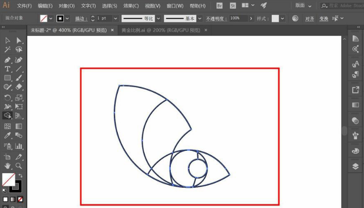Open the 编辑(E) menu
Screen dimensions: 364x208
[x=45, y=6]
